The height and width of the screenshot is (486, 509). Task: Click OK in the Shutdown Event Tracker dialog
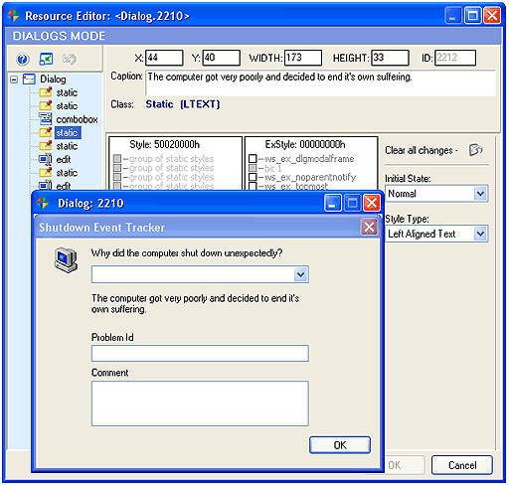pyautogui.click(x=340, y=445)
